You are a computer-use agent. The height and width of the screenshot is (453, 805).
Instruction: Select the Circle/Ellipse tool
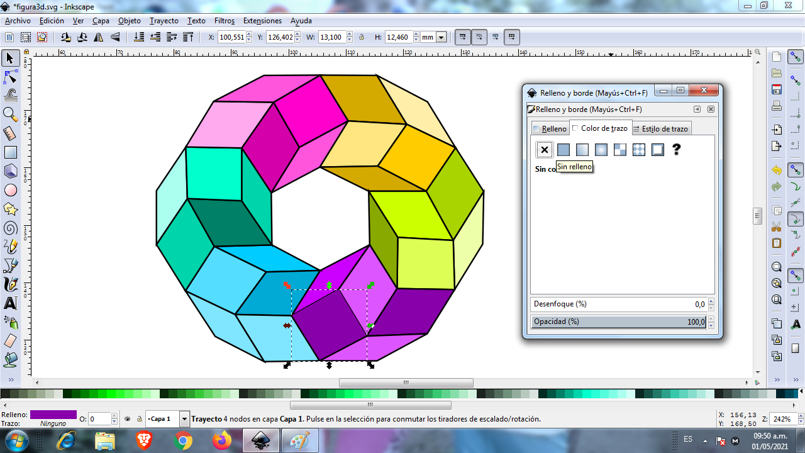pyautogui.click(x=10, y=190)
